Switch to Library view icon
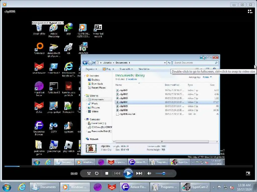The height and width of the screenshot is (192, 257). click(250, 11)
